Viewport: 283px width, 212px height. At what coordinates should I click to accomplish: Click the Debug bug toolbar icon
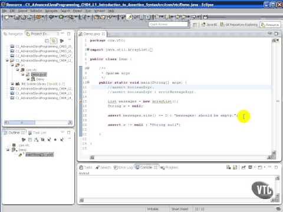pos(52,18)
